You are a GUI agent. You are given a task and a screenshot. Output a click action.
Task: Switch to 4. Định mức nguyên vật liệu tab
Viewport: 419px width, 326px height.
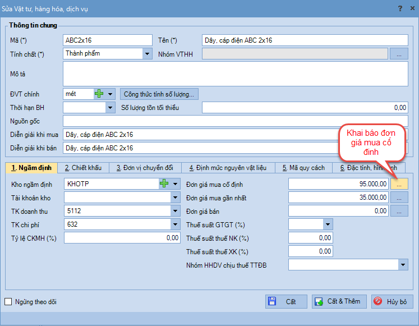click(228, 168)
